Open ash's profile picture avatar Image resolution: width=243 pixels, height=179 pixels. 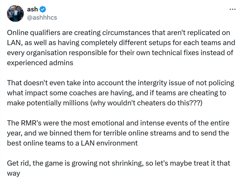pos(15,13)
